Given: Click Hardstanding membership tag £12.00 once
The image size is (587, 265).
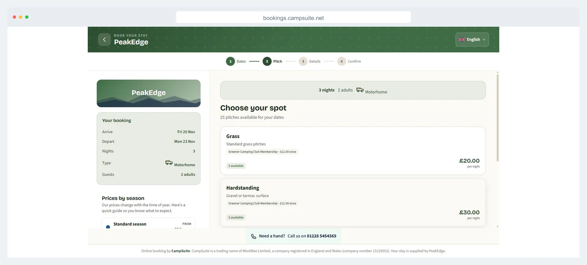Looking at the screenshot, I should click(x=262, y=203).
